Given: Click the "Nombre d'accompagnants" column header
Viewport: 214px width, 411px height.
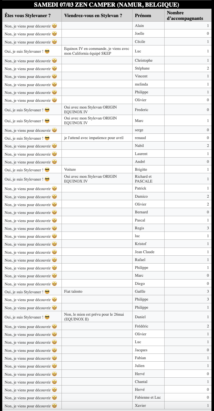Looking at the screenshot, I should (x=185, y=15).
